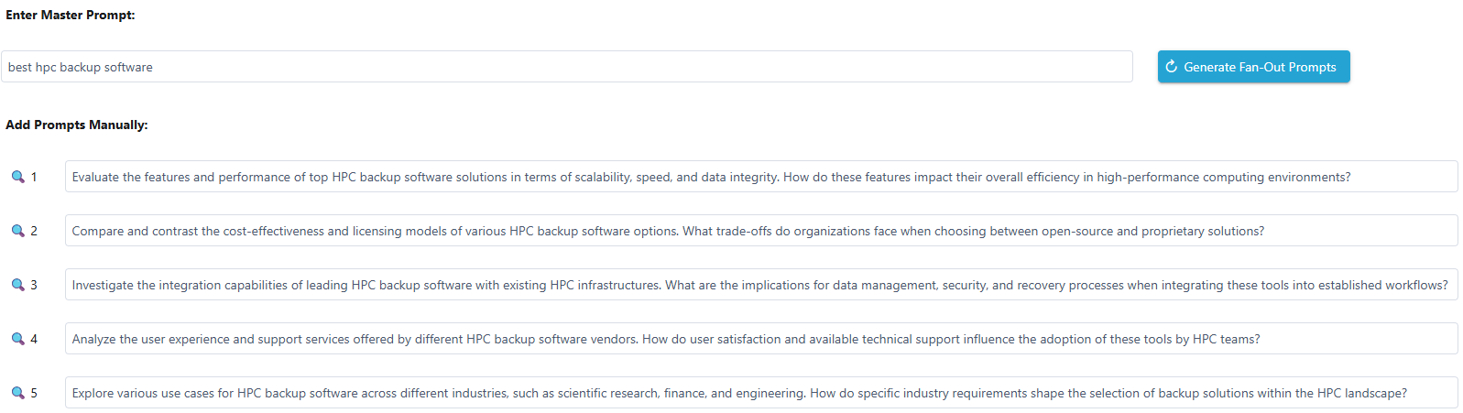Click the number 5 next to the fifth prompt

point(34,393)
